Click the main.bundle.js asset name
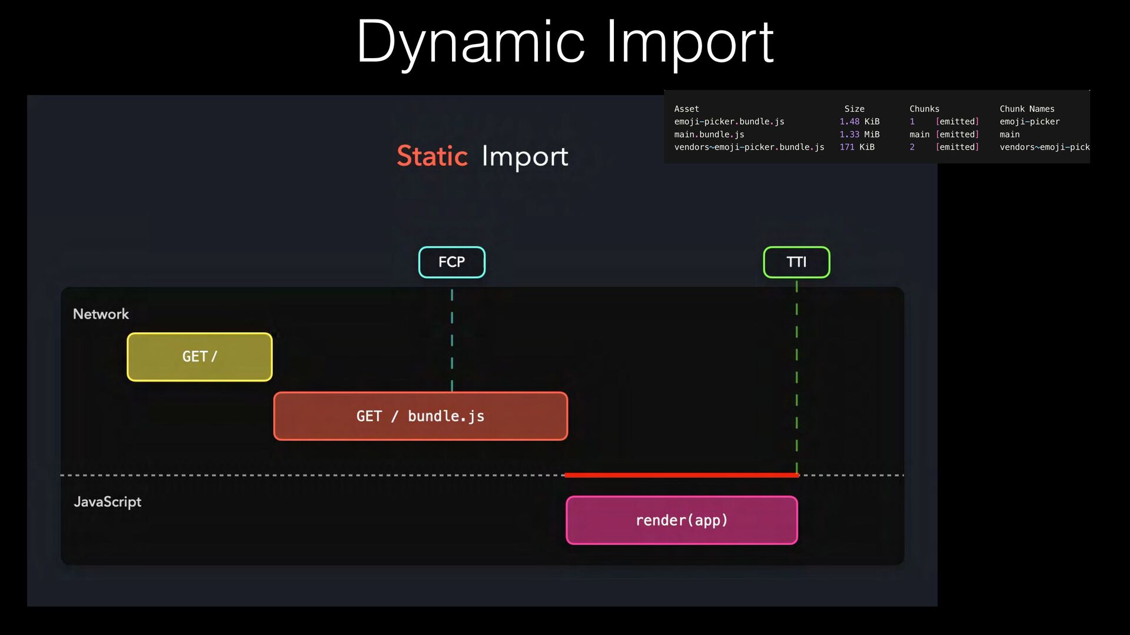1130x635 pixels. (x=709, y=135)
